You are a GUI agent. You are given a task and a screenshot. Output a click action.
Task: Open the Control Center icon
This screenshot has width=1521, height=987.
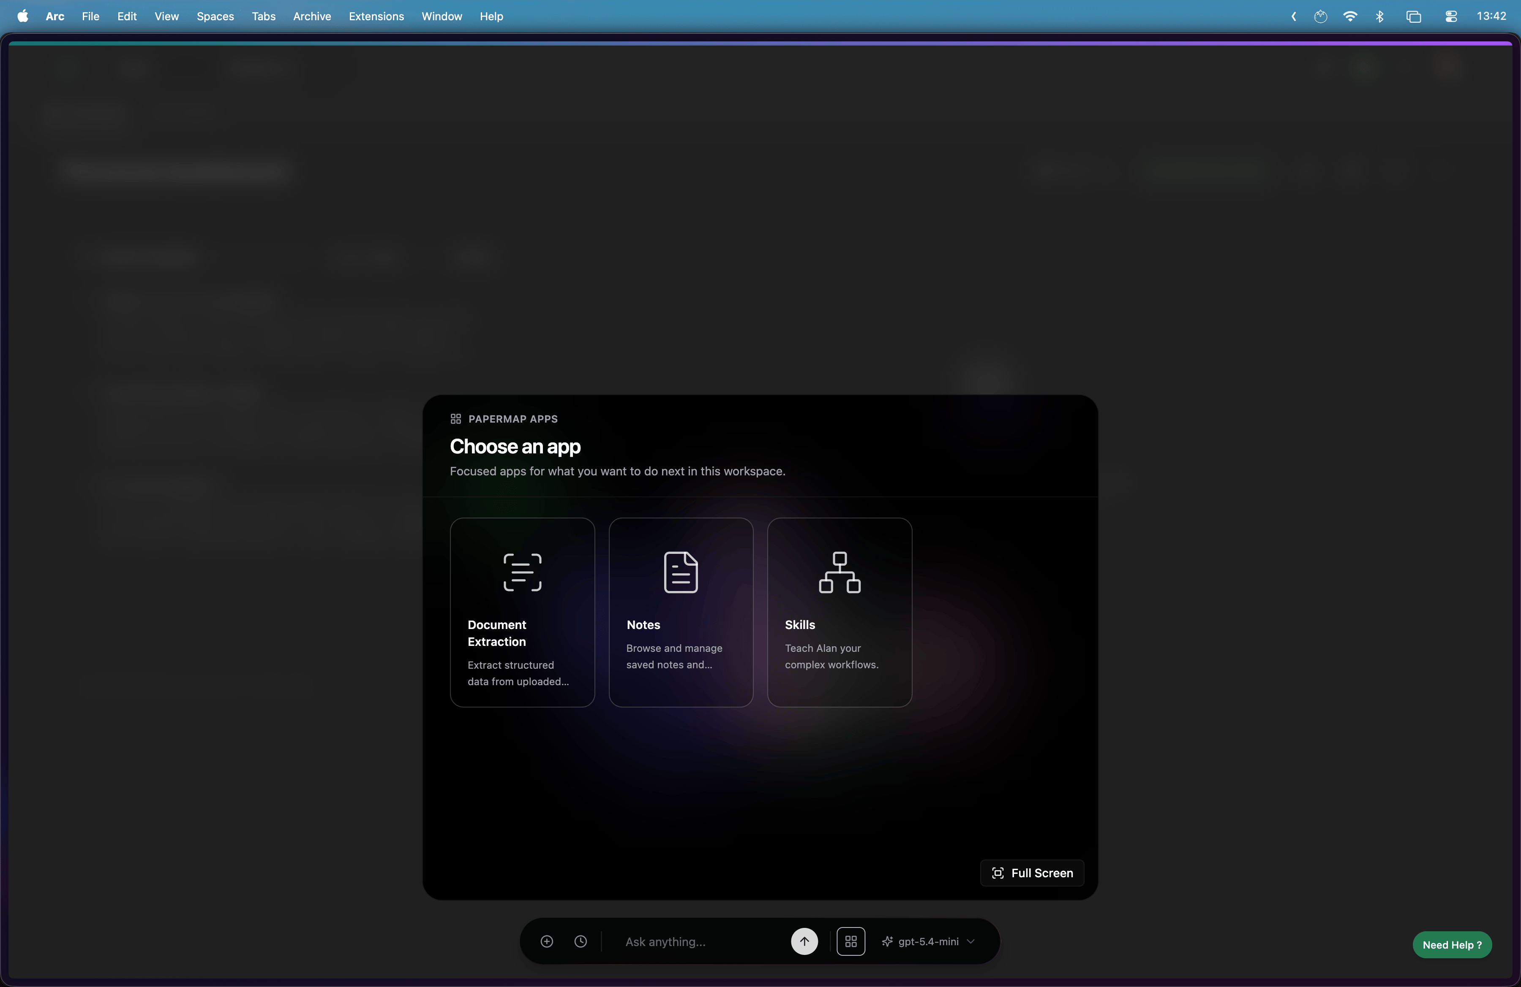[x=1451, y=16]
